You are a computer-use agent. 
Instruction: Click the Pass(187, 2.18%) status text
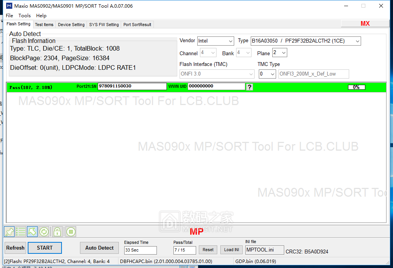(x=31, y=87)
